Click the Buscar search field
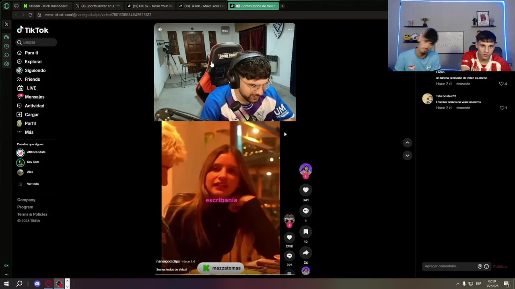515x289 pixels. tap(36, 42)
